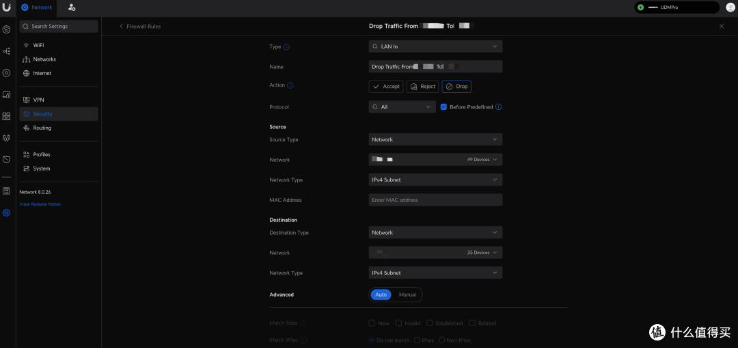Open the Ports icon in left rail
Viewport: 738px width, 348px height.
7,116
